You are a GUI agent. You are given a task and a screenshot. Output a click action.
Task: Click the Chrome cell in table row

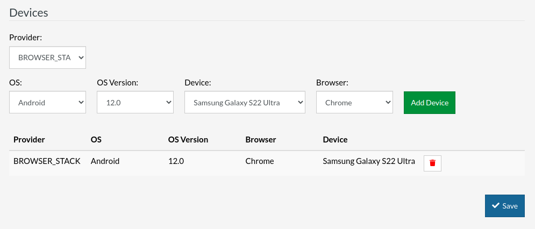(259, 161)
